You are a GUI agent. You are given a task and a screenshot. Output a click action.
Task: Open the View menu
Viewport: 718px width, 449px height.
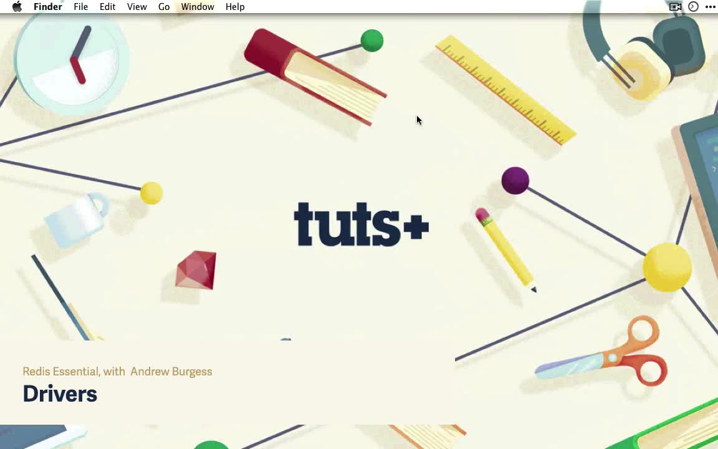(x=137, y=7)
